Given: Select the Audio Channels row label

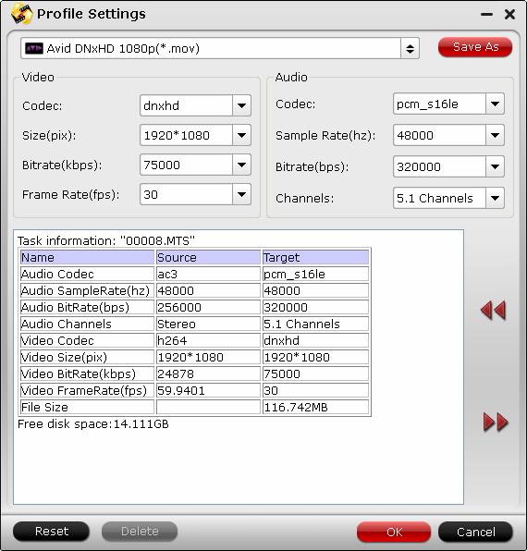Looking at the screenshot, I should click(87, 324).
